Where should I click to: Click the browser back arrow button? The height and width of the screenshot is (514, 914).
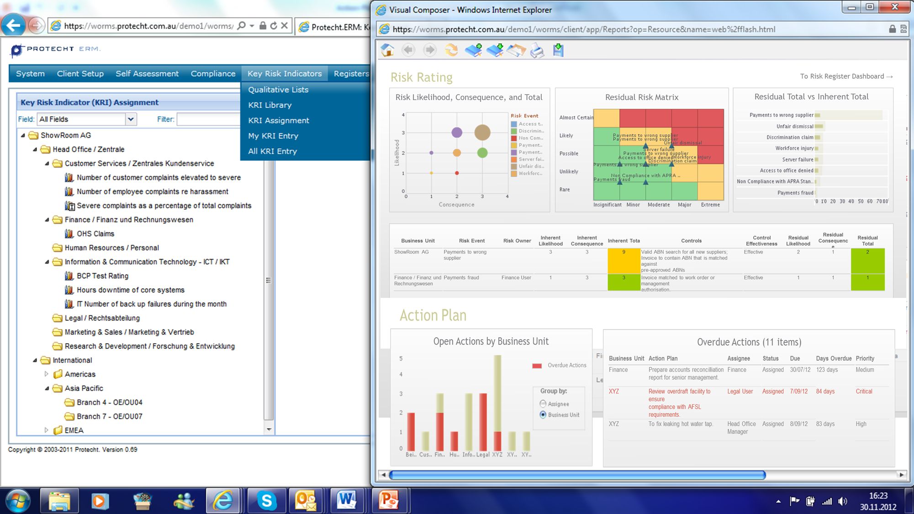tap(13, 26)
